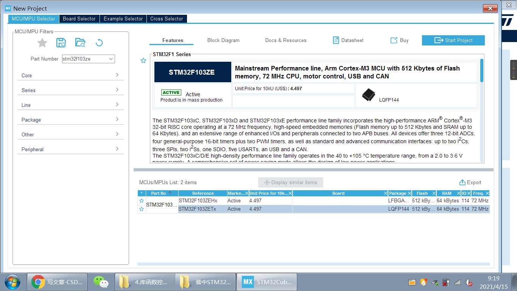Screen dimensions: 517x291
Task: Save the current MCU filter settings
Action: coord(61,43)
